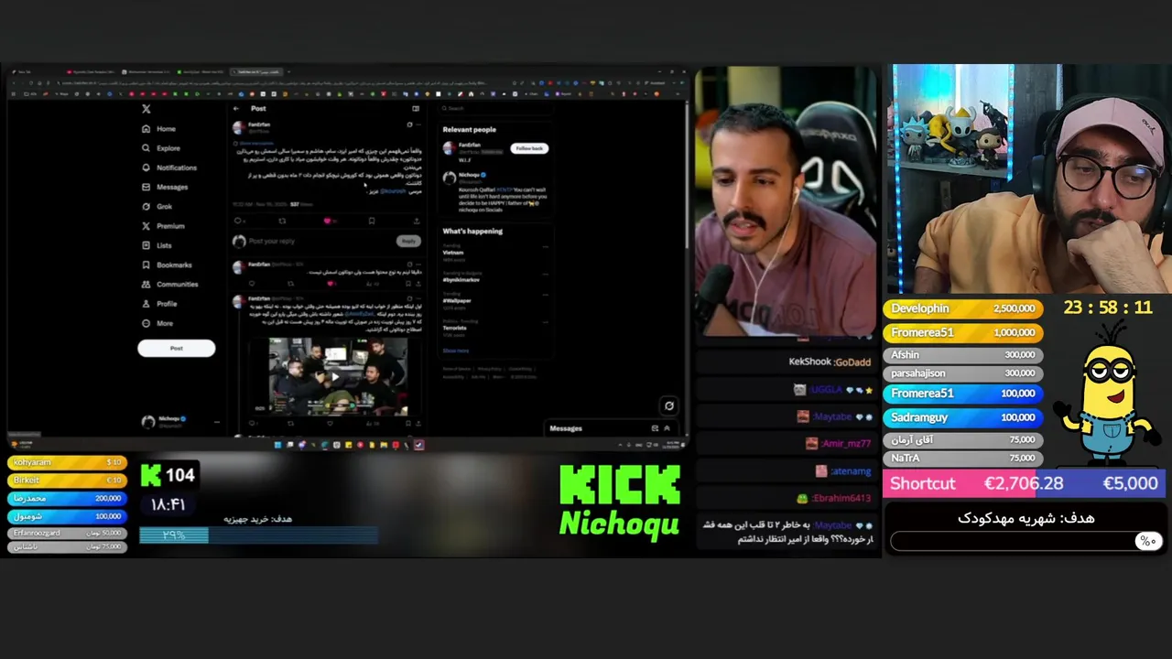Image resolution: width=1172 pixels, height=659 pixels.
Task: Click Follow back for FanErfan
Action: coord(529,148)
